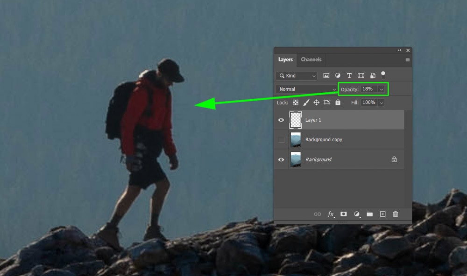The height and width of the screenshot is (276, 467).
Task: Click the 'Lock:' label
Action: (x=283, y=103)
